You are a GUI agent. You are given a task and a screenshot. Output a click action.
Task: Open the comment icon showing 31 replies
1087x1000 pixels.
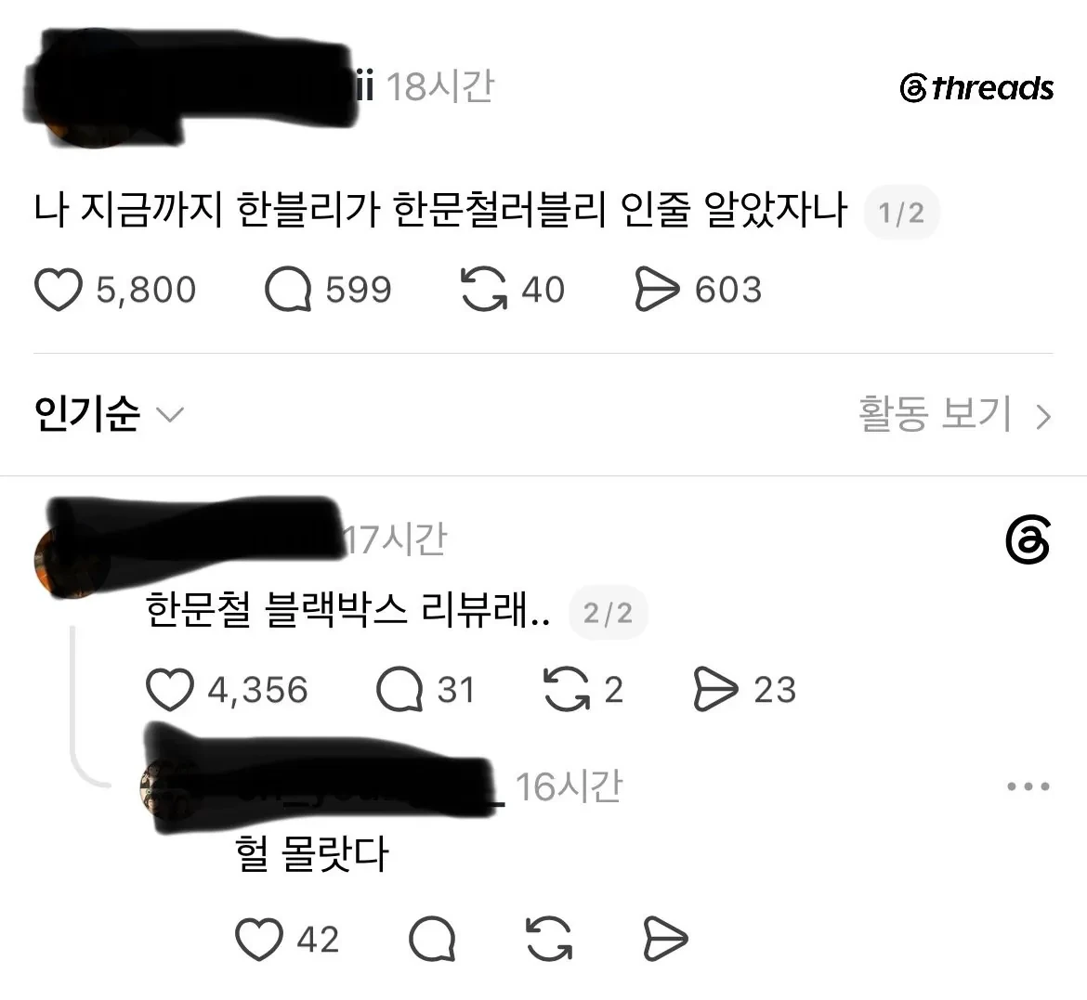click(x=399, y=690)
